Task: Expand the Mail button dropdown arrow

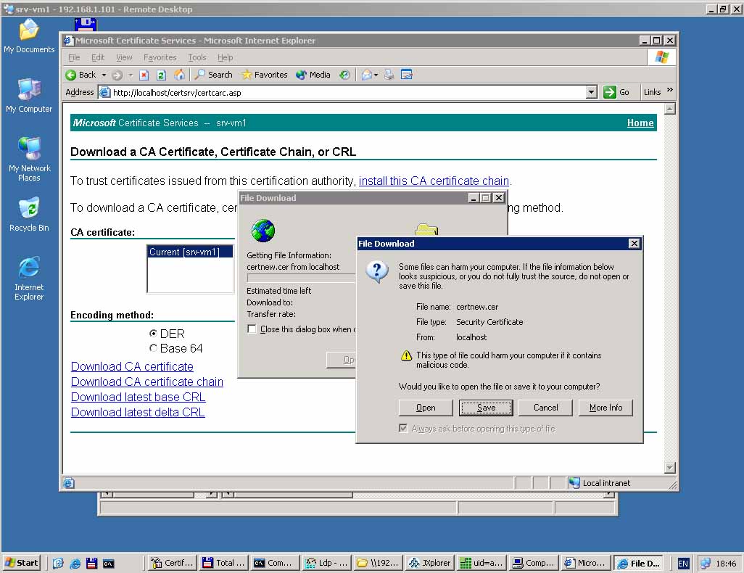Action: 376,75
